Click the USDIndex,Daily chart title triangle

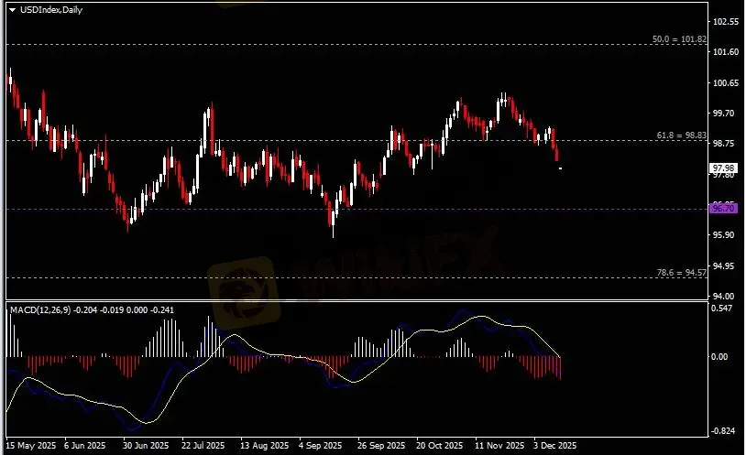coord(12,10)
